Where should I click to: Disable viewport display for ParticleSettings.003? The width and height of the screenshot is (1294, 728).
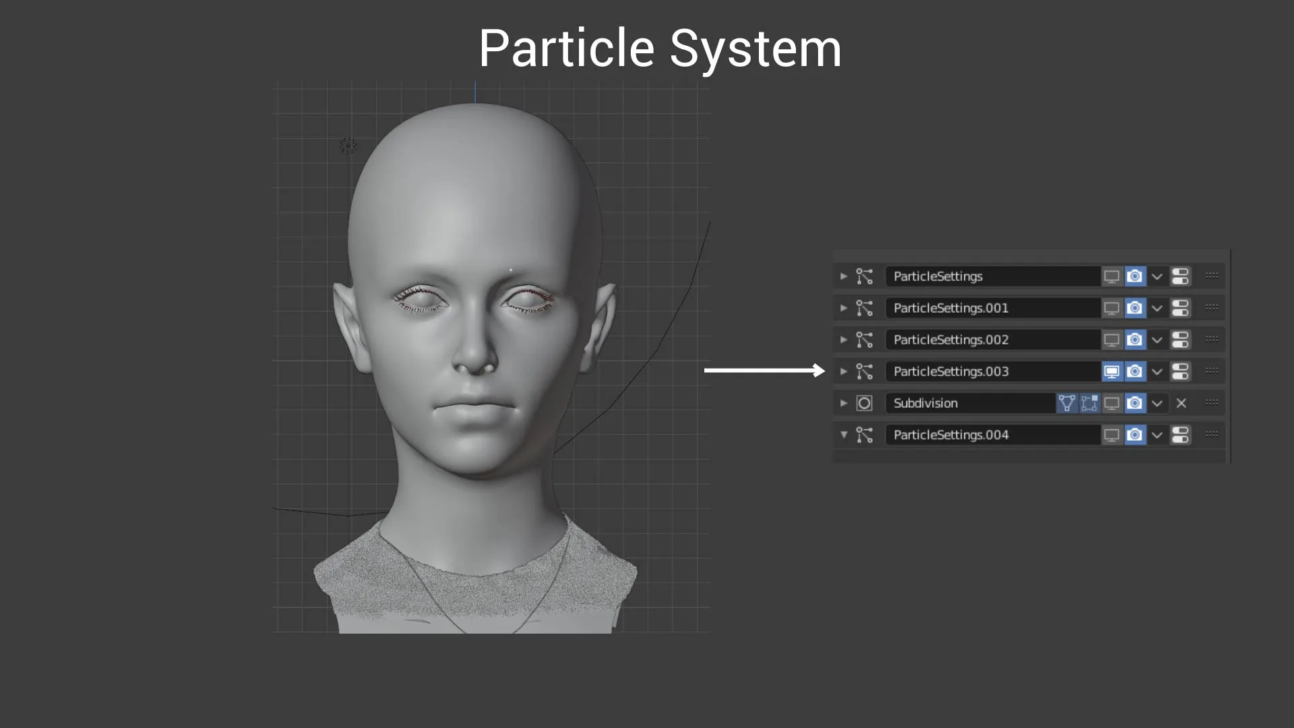(1111, 371)
